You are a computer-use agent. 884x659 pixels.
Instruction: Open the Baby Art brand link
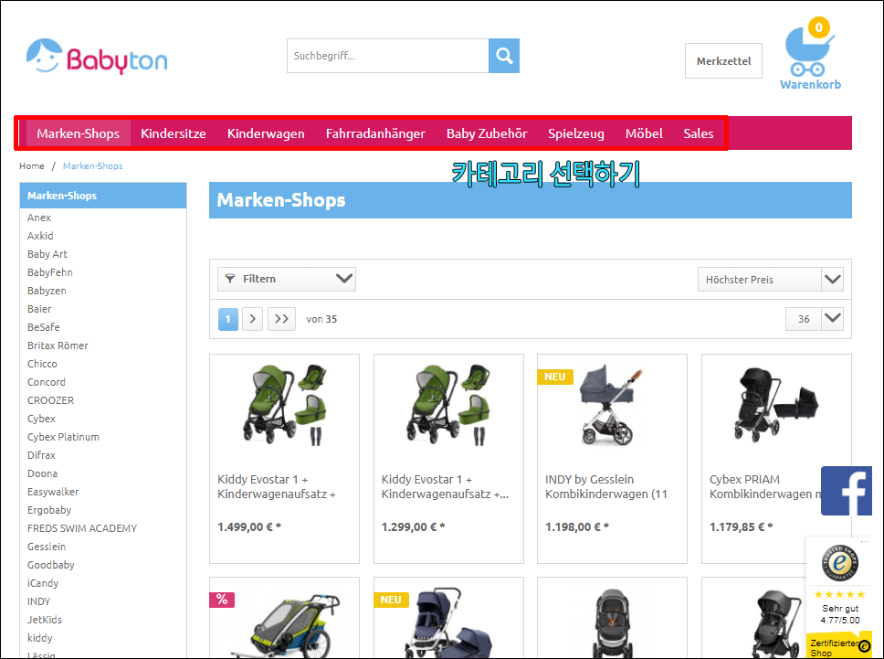[x=47, y=254]
